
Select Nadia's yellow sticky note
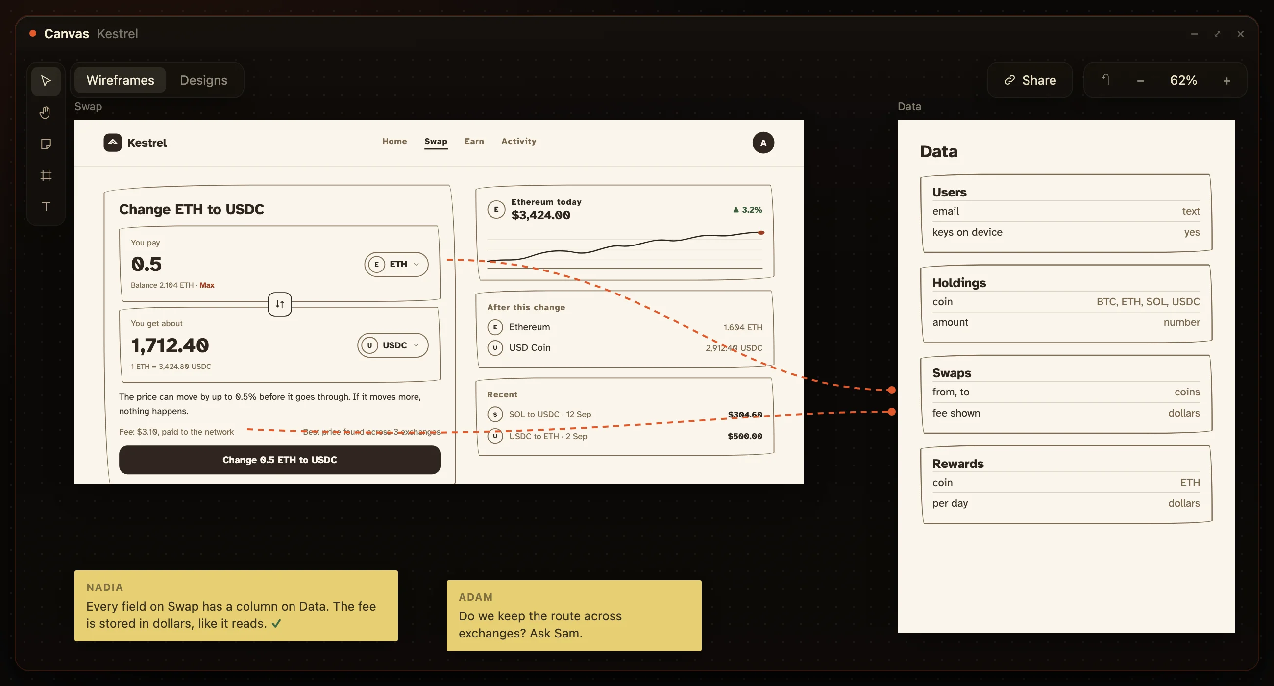click(x=236, y=606)
